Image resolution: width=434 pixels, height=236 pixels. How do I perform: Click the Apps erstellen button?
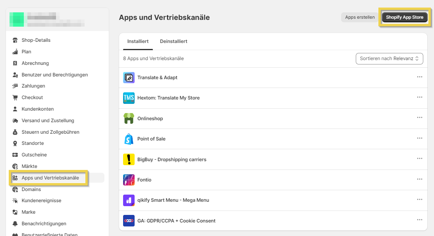point(360,17)
